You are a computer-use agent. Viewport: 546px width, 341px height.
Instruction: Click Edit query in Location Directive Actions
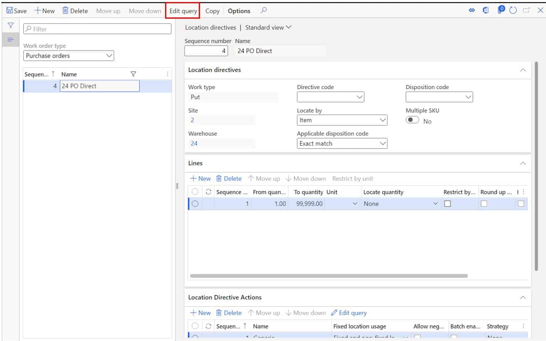[349, 312]
